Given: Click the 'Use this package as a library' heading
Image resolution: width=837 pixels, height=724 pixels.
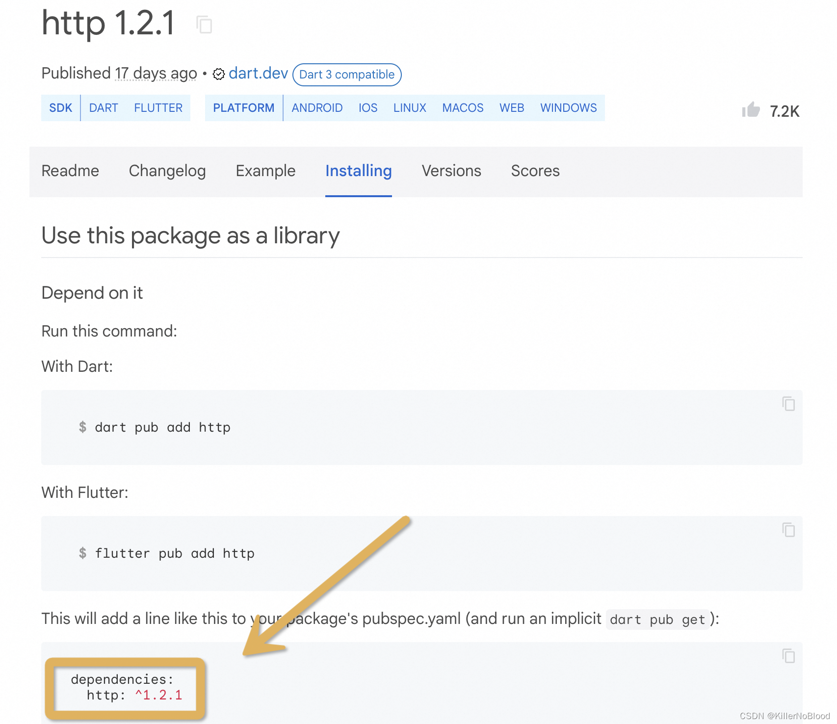Looking at the screenshot, I should coord(190,236).
